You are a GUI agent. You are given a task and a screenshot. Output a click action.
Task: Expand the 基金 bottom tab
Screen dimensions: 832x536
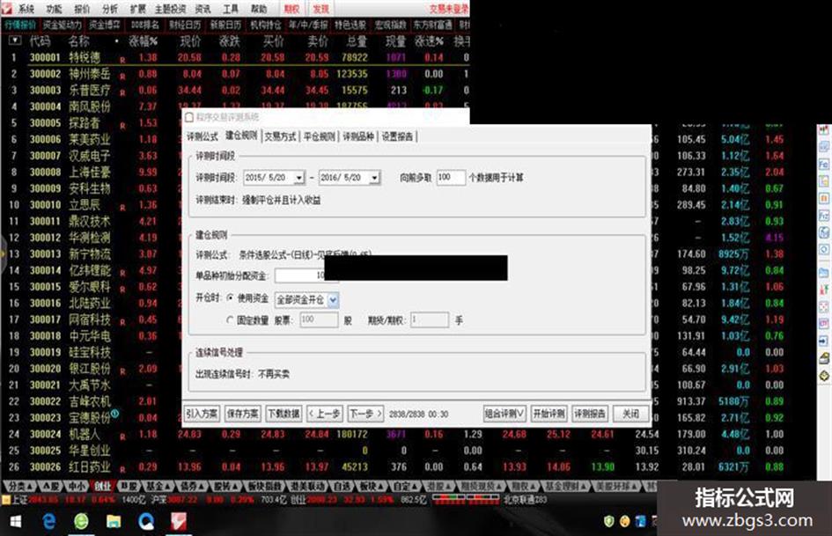(x=158, y=486)
